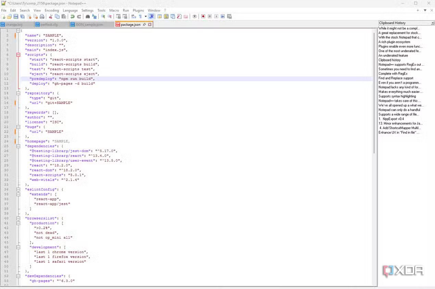The width and height of the screenshot is (435, 289).
Task: Open the Encoding menu
Action: click(x=52, y=11)
